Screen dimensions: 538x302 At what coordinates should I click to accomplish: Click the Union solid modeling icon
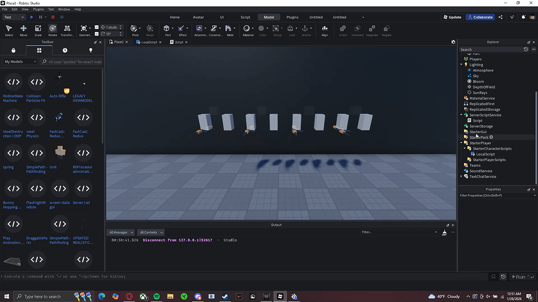(x=343, y=28)
